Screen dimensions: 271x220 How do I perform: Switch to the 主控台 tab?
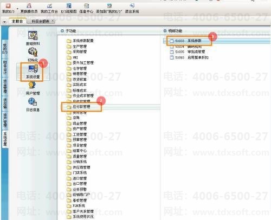click(x=17, y=21)
